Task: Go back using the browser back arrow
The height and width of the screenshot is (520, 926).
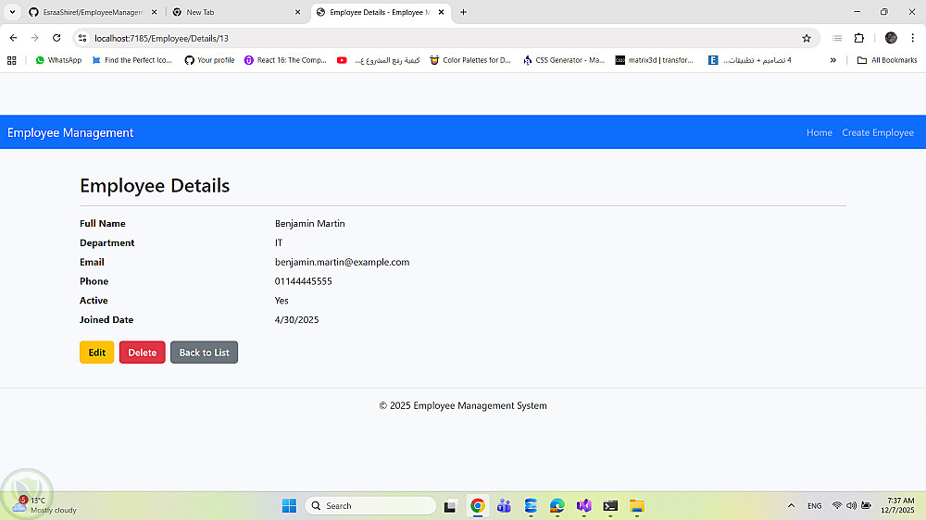Action: pos(13,38)
